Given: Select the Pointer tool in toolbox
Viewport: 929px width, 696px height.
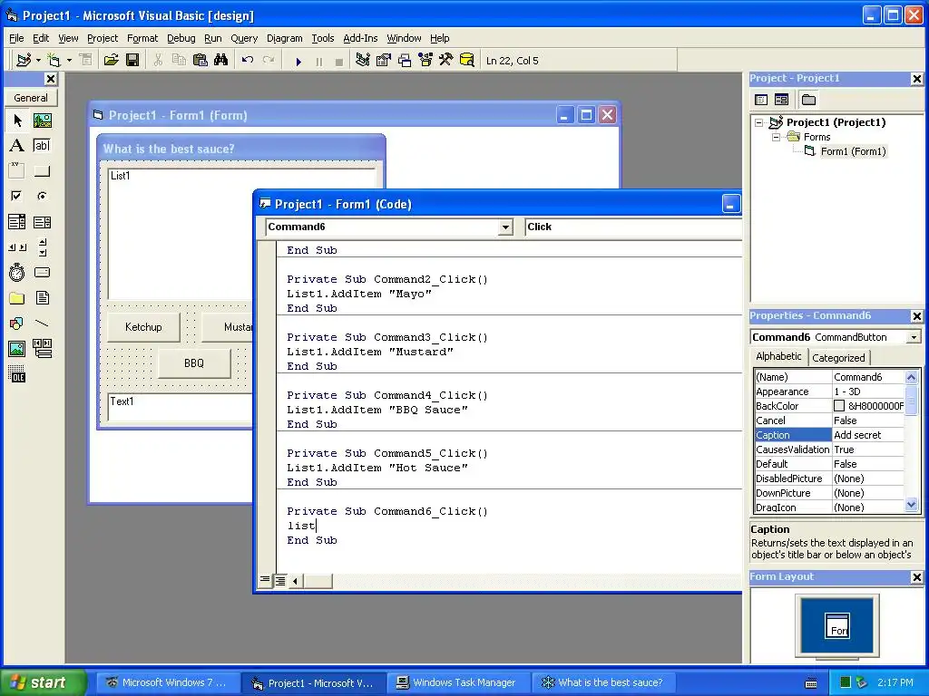Looking at the screenshot, I should click(17, 121).
